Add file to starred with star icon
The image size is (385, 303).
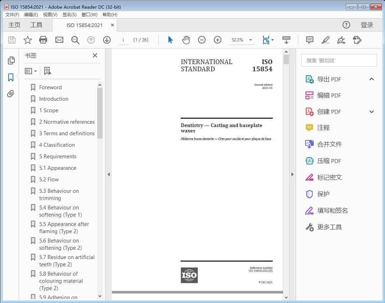[27, 40]
